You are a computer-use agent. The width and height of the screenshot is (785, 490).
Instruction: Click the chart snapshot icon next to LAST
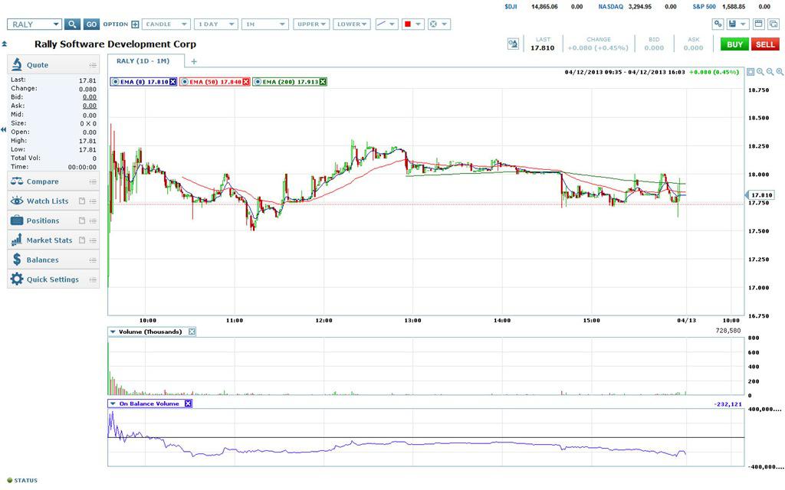pos(512,44)
